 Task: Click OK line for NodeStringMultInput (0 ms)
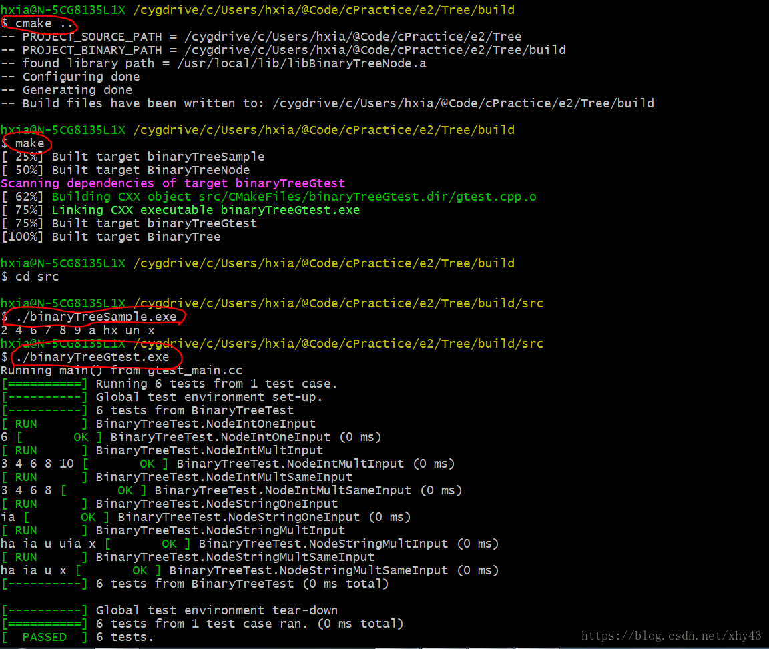(x=250, y=544)
